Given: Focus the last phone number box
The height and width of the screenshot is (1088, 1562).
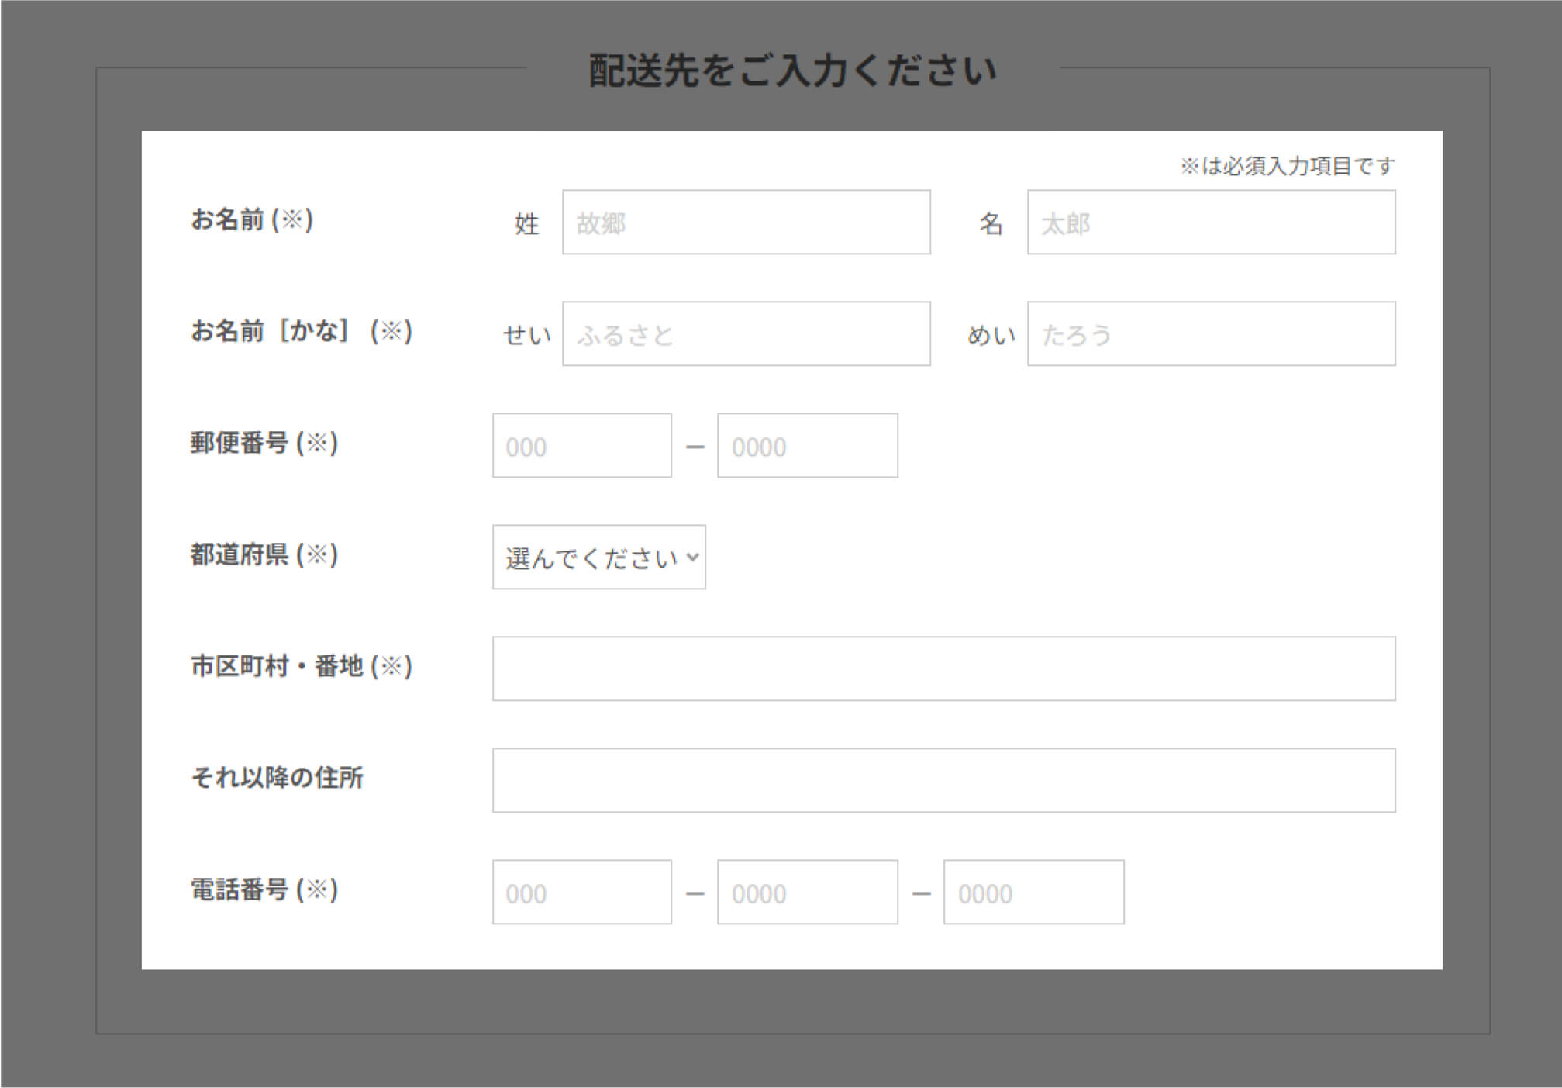Looking at the screenshot, I should 1033,893.
